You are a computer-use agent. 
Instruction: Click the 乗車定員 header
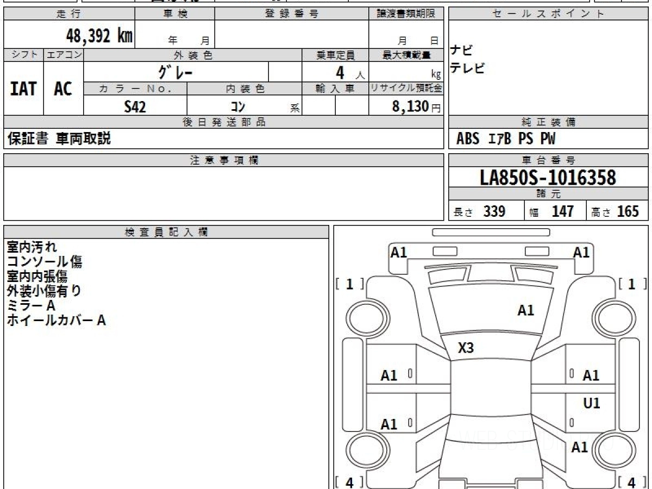(x=335, y=55)
